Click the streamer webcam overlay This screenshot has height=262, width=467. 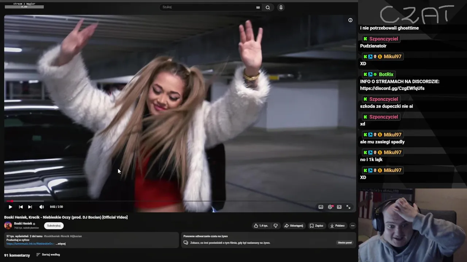pos(412,225)
